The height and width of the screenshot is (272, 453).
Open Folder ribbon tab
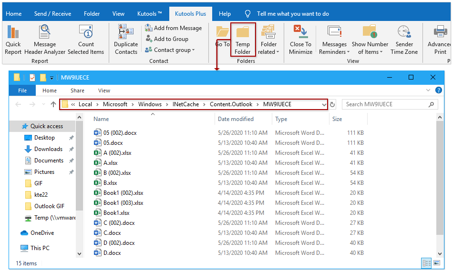click(x=92, y=14)
